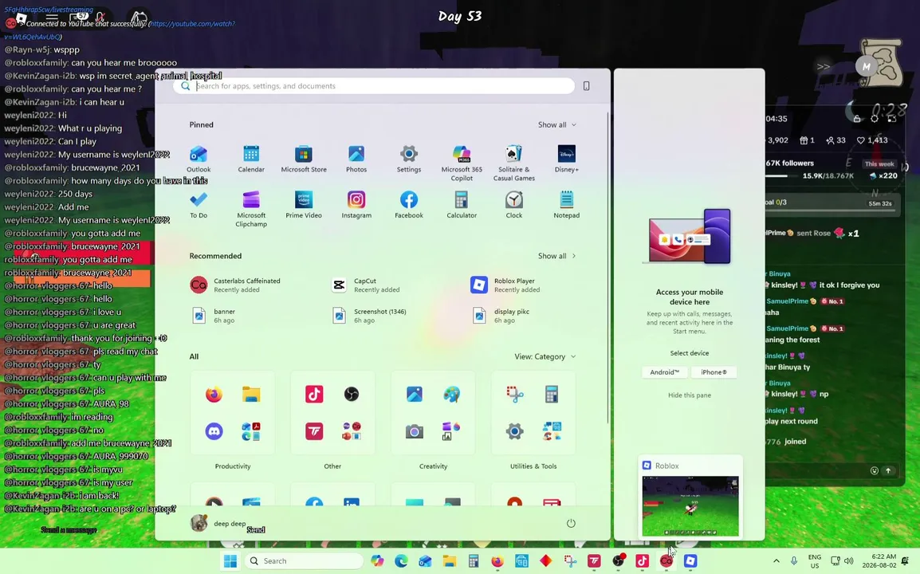This screenshot has width=920, height=574.
Task: Open Paint in the Creativity group
Action: (x=451, y=394)
